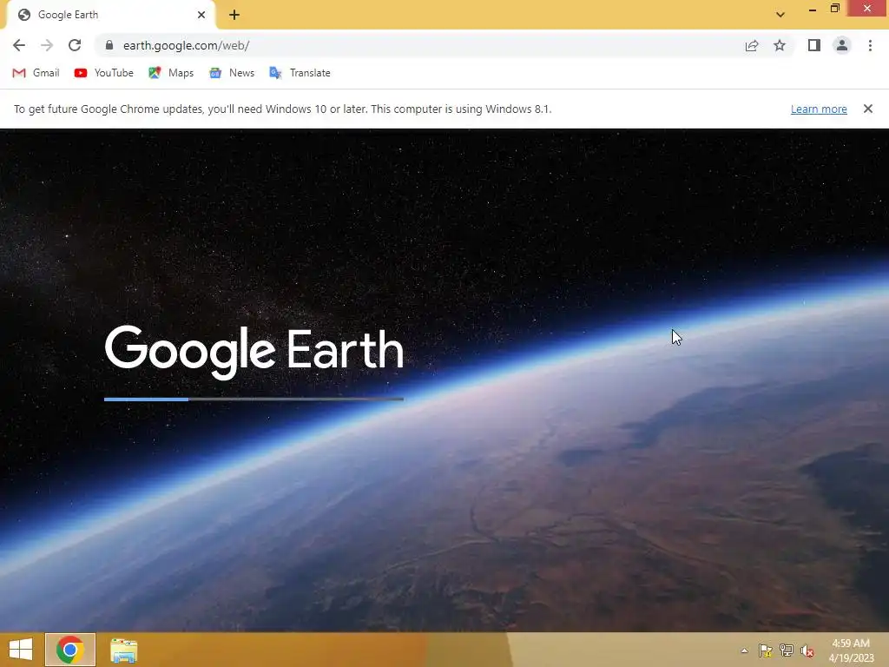Open the Chrome three-dot menu
889x667 pixels.
click(x=870, y=45)
